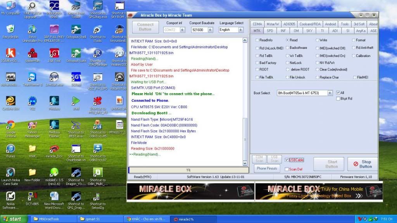This screenshot has width=397, height=223.
Task: Open the Shortcut to Odin3 v1.85 icon
Action: point(98,129)
